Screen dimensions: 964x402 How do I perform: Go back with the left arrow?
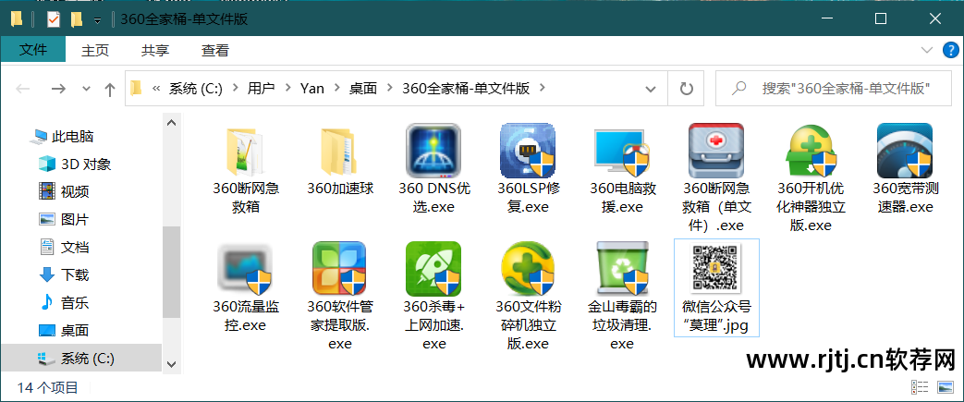coord(23,89)
